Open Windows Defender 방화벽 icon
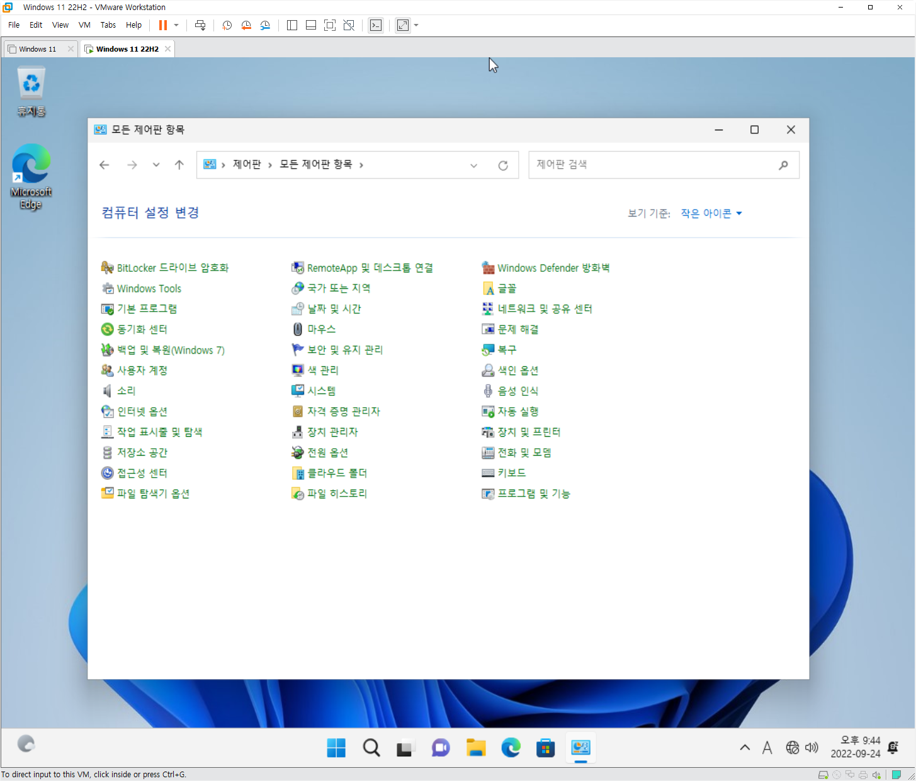The width and height of the screenshot is (916, 781). 488,268
